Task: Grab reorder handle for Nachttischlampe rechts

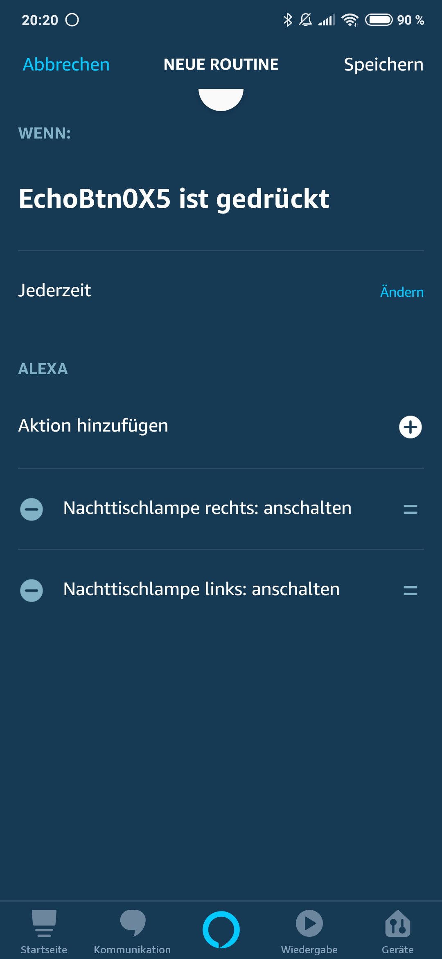Action: click(410, 509)
